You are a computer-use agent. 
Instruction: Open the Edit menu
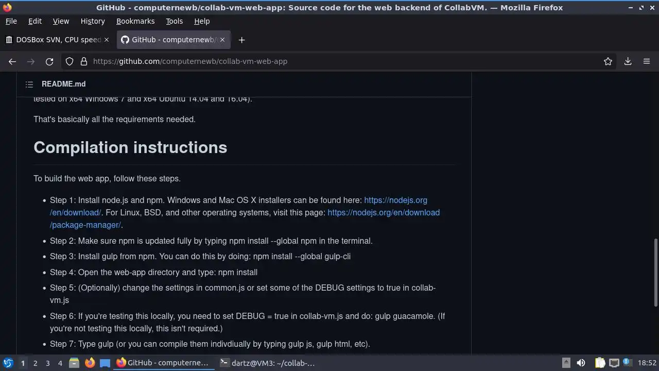tap(35, 21)
